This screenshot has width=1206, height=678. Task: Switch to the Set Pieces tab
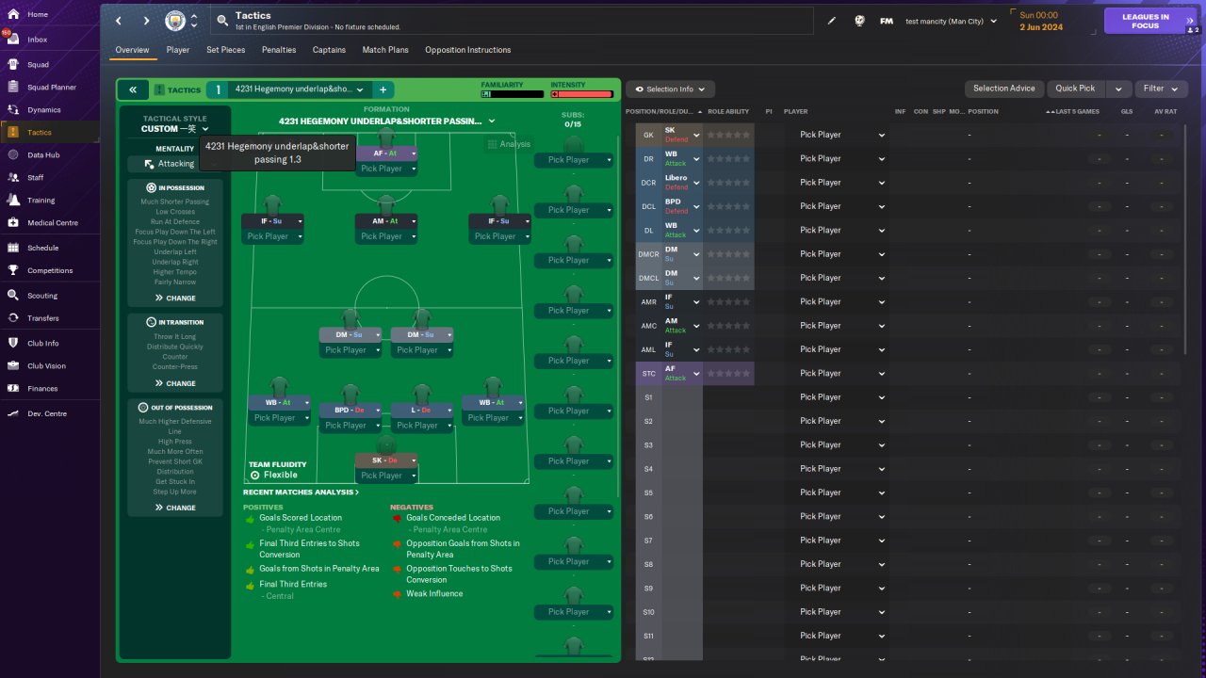226,50
